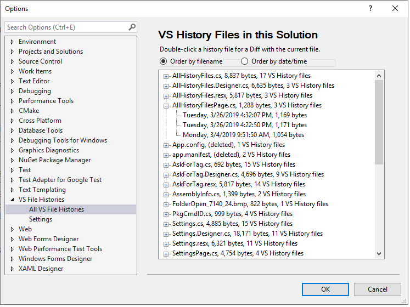The image size is (410, 307).
Task: Expand FolderOpen_7140_24.bmp history node
Action: pyautogui.click(x=166, y=204)
